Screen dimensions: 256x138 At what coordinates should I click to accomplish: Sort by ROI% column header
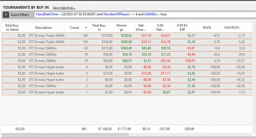(207, 28)
